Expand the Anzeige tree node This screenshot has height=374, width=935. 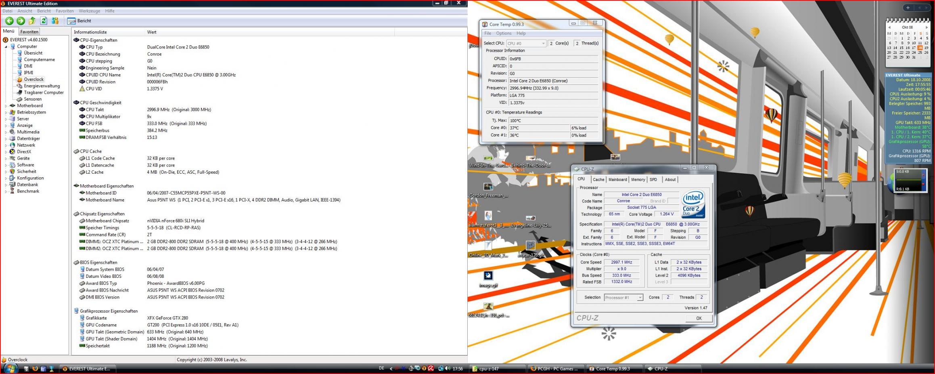6,126
